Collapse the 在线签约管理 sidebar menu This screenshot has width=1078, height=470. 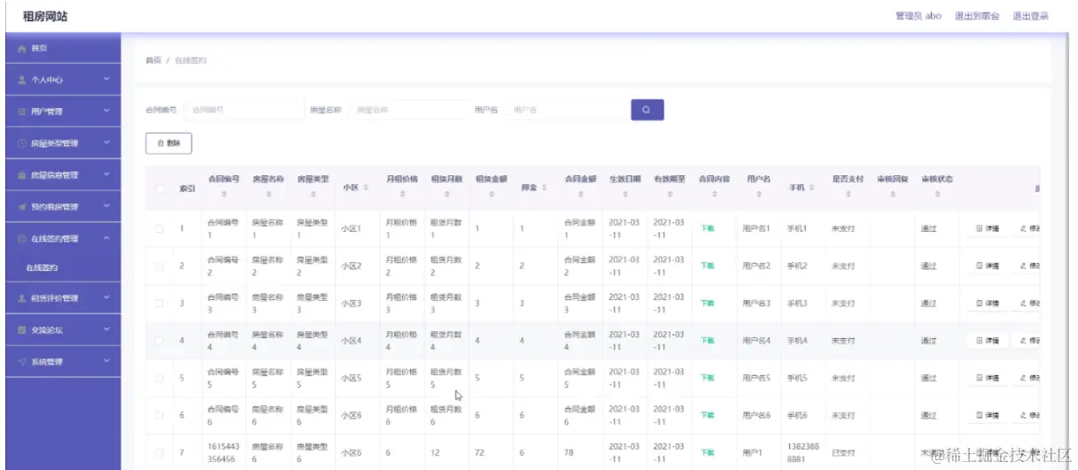(x=60, y=238)
